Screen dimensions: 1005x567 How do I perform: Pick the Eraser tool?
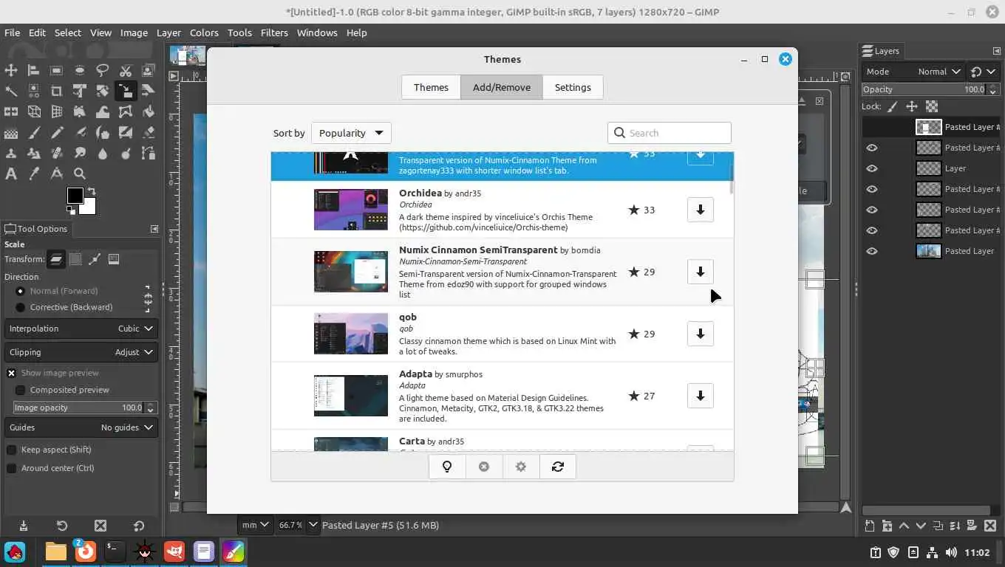[x=149, y=133]
